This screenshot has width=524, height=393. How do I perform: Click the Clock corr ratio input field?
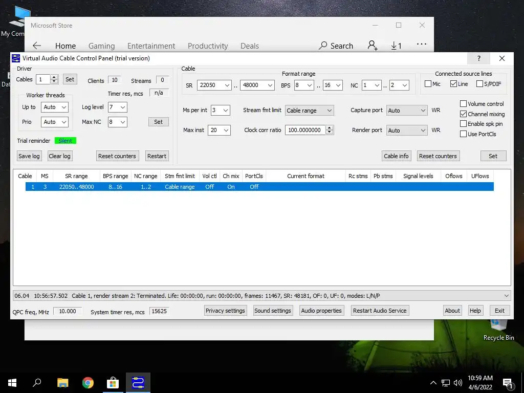coord(305,130)
